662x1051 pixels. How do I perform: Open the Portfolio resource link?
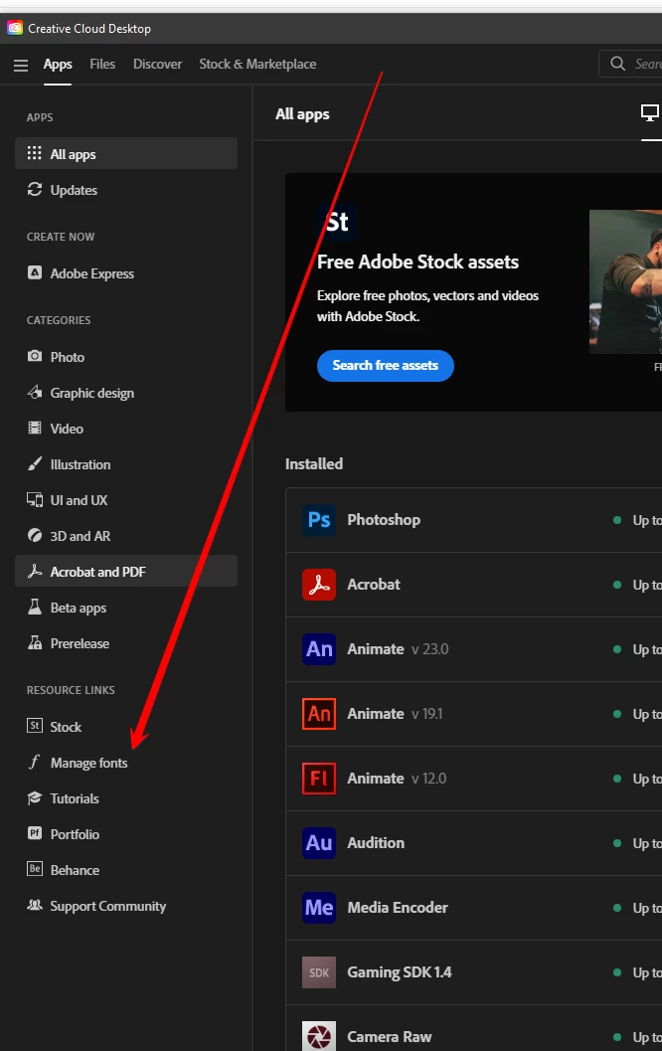coord(126,834)
